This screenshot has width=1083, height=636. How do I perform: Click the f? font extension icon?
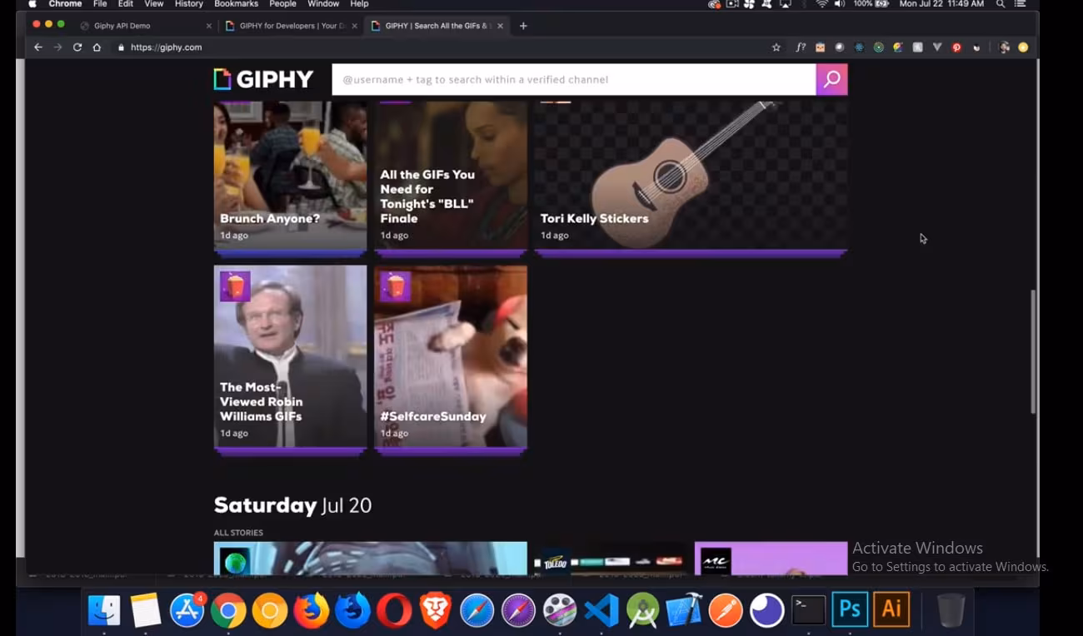[x=801, y=47]
